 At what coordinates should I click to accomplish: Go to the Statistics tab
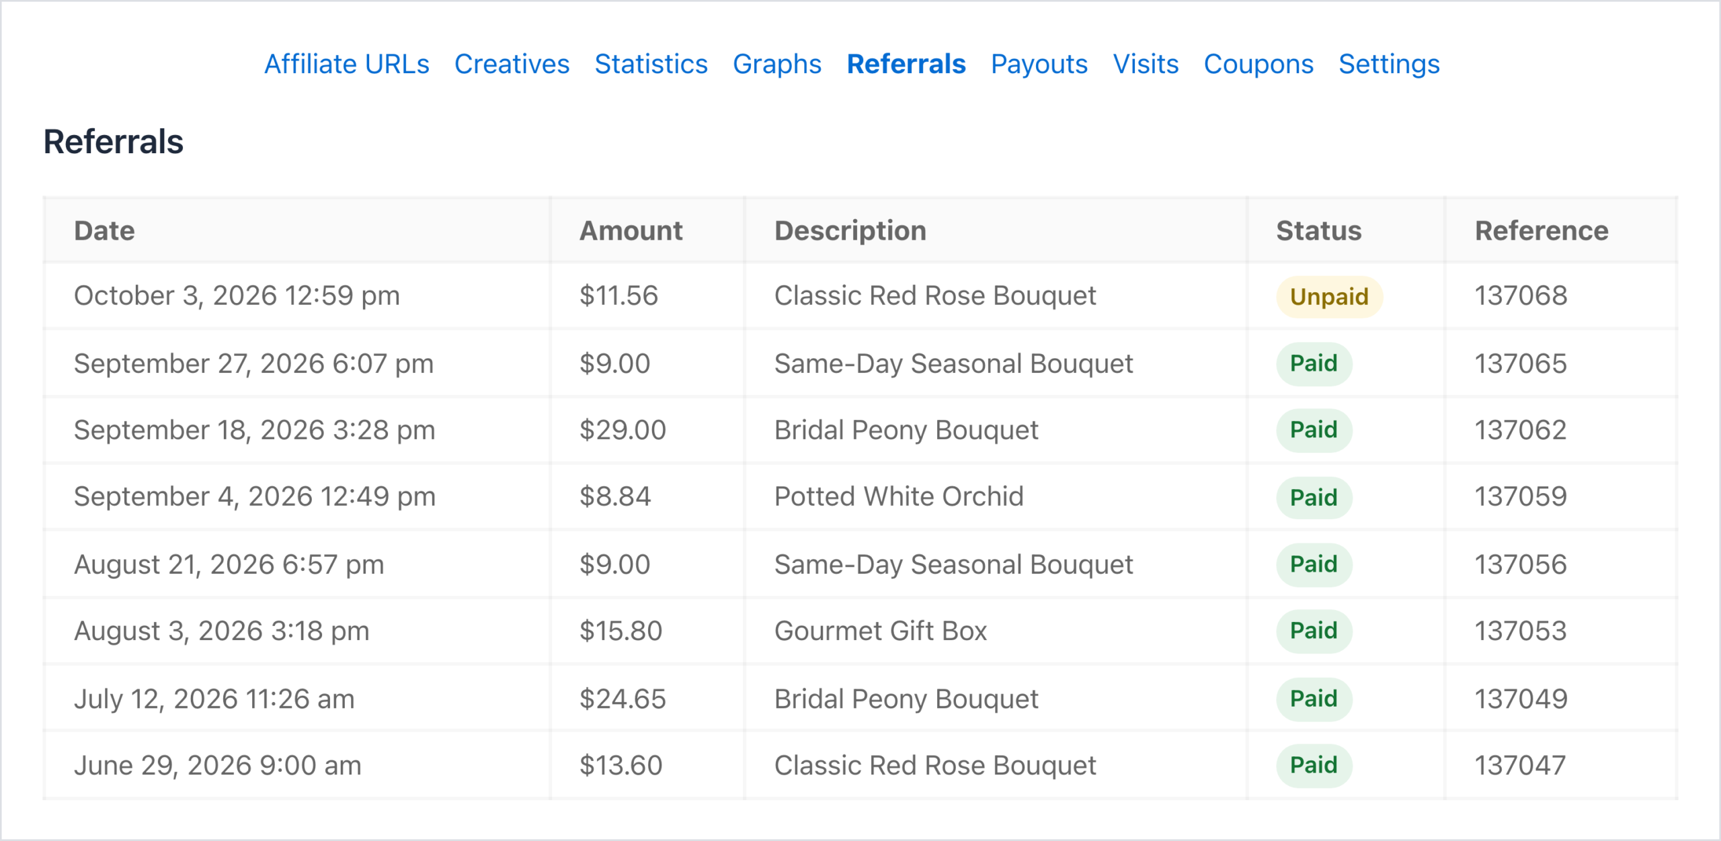point(651,64)
